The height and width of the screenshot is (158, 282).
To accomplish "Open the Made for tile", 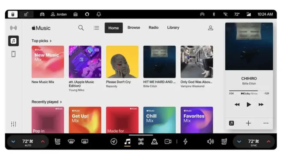I will click(122, 120).
